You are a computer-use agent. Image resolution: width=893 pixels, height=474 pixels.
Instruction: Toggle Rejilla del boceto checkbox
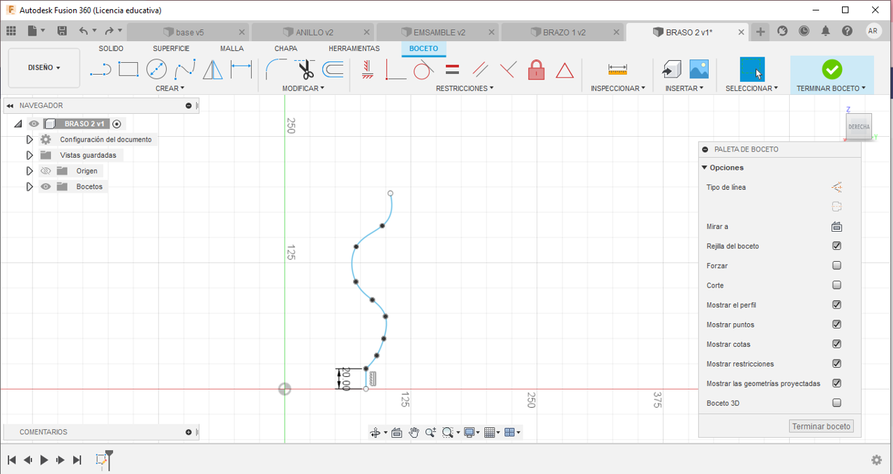pyautogui.click(x=836, y=246)
